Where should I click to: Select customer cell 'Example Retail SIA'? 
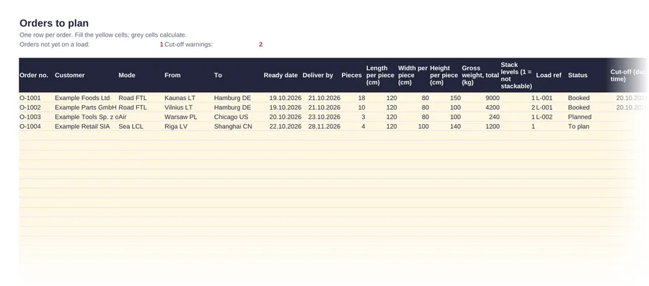(x=82, y=127)
